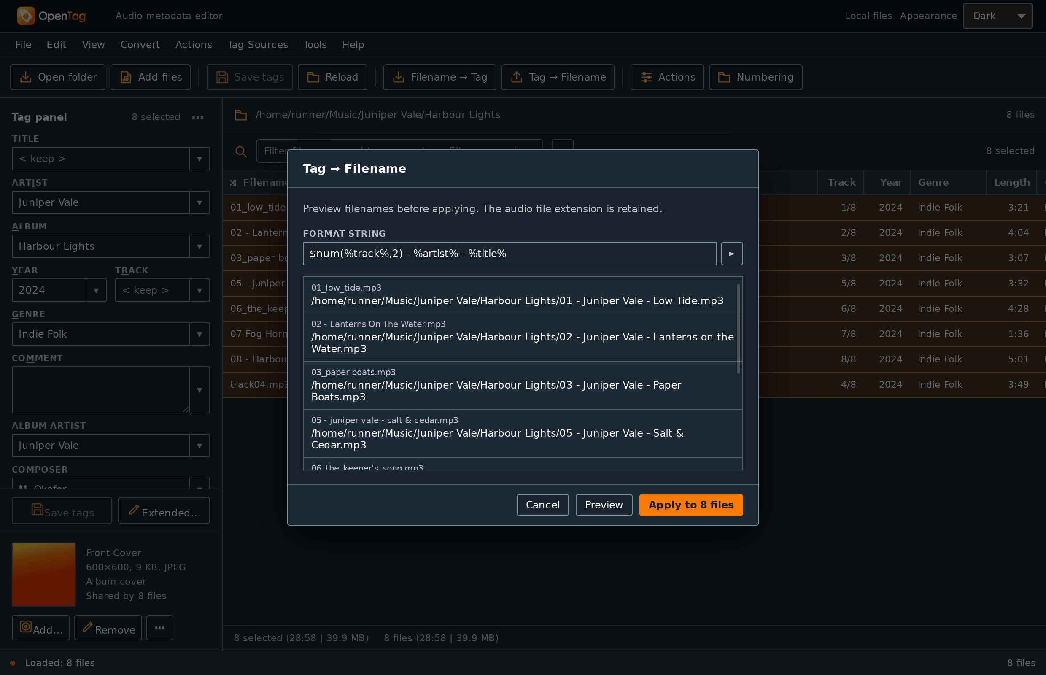Click the Filename → Tag toolbar button
Image resolution: width=1046 pixels, height=675 pixels.
pos(439,77)
